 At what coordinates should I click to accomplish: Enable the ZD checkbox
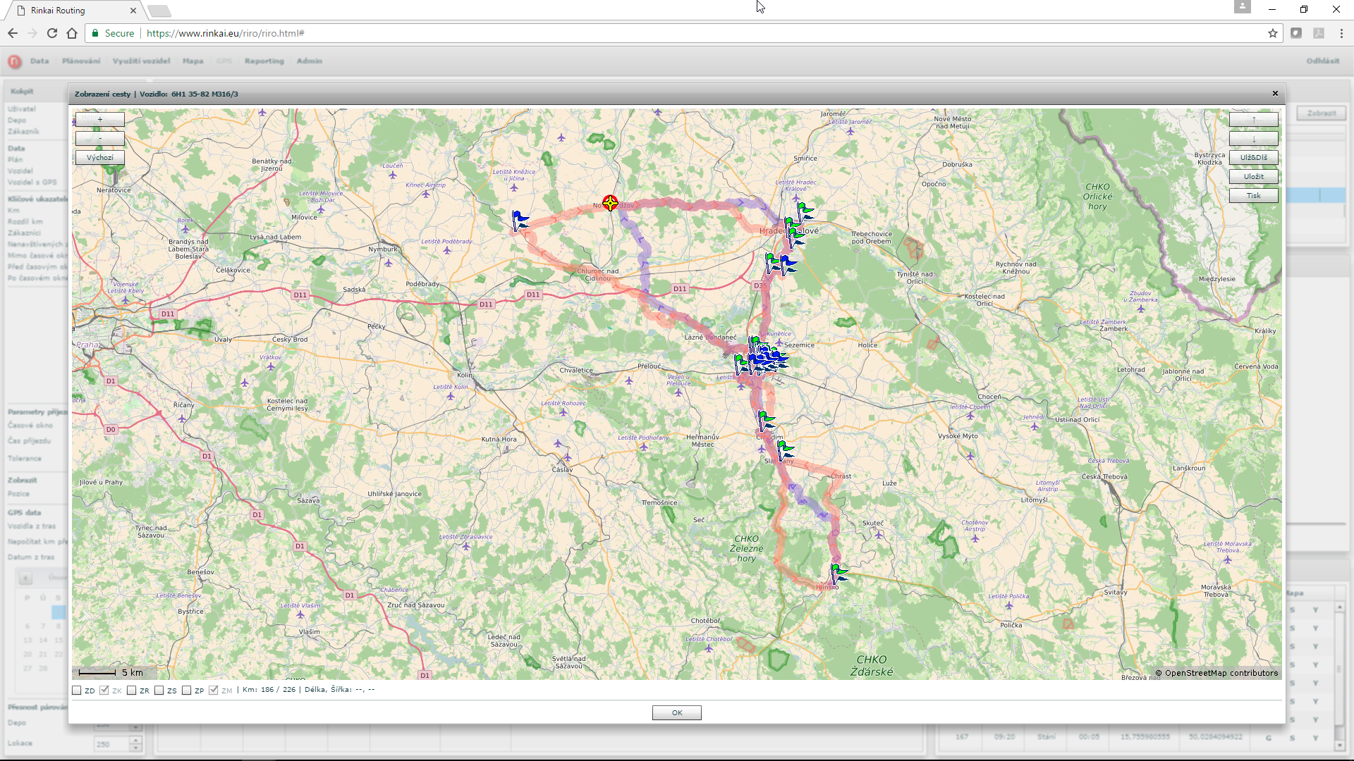pos(77,691)
